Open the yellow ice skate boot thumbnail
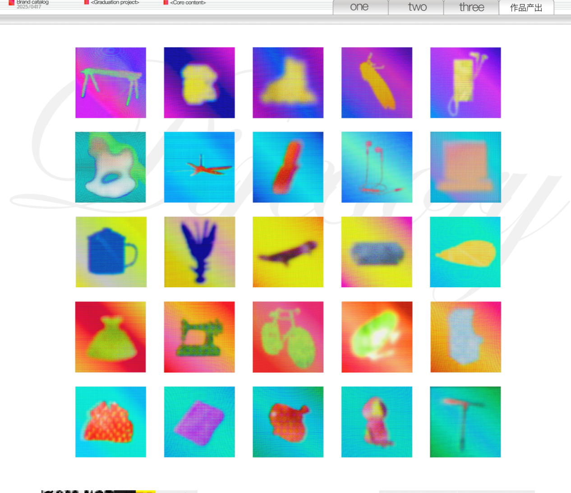Viewport: 571px width, 493px height. (288, 83)
